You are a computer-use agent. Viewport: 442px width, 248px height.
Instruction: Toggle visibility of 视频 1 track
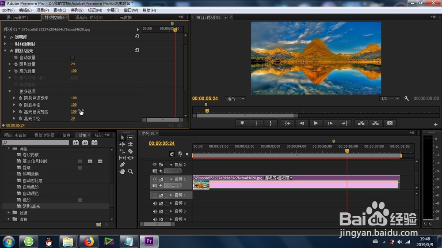pyautogui.click(x=154, y=179)
